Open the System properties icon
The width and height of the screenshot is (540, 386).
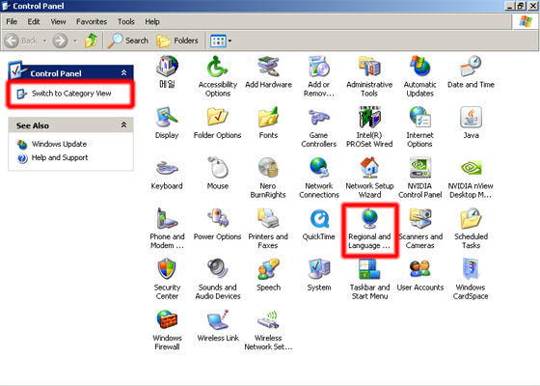point(319,274)
